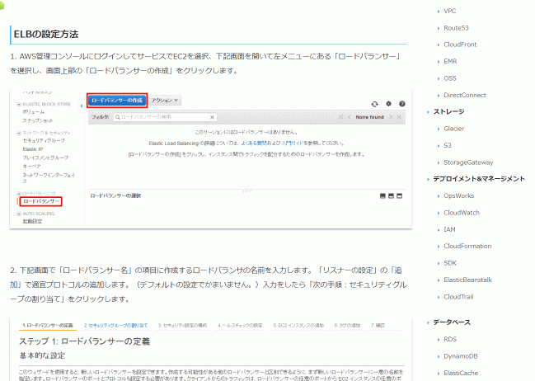This screenshot has height=381, width=535.
Task: Open the よくある質問 link
Action: [254, 143]
